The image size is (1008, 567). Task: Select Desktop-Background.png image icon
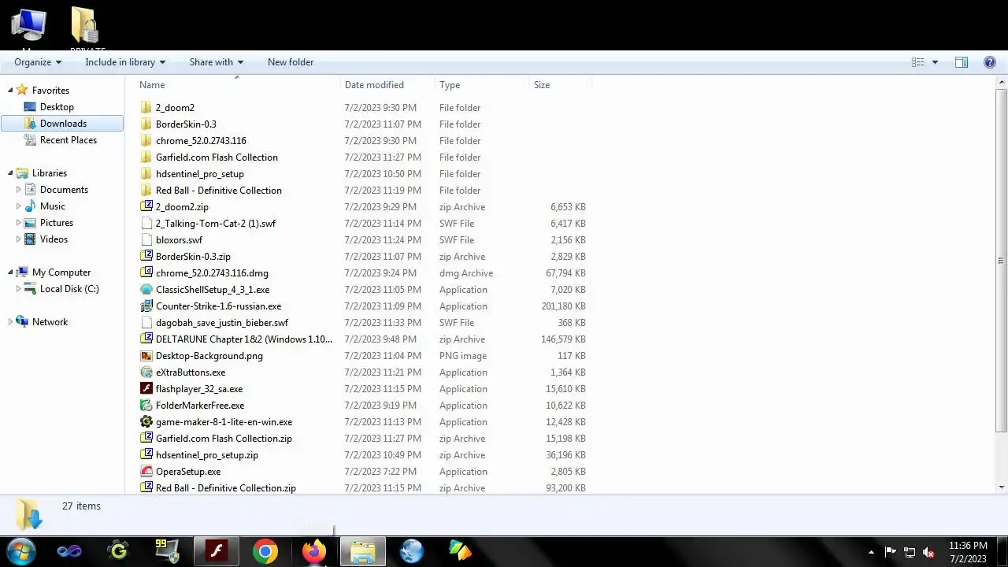click(146, 356)
